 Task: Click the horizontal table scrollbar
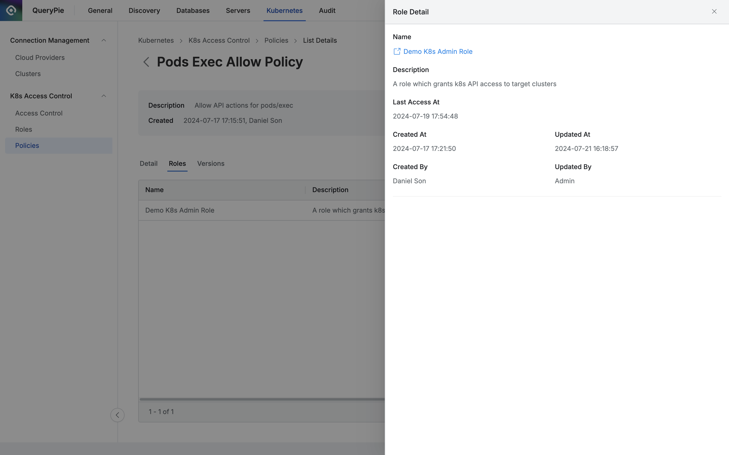point(261,399)
